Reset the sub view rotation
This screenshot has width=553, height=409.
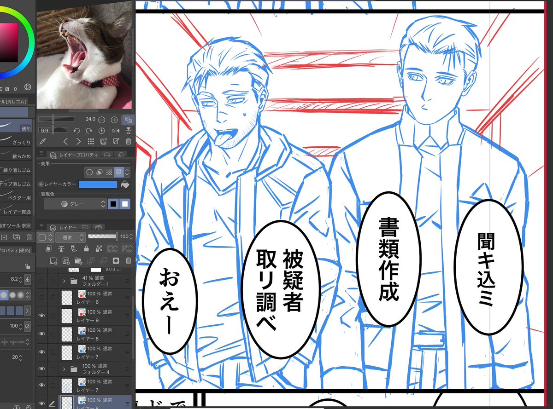(x=101, y=131)
